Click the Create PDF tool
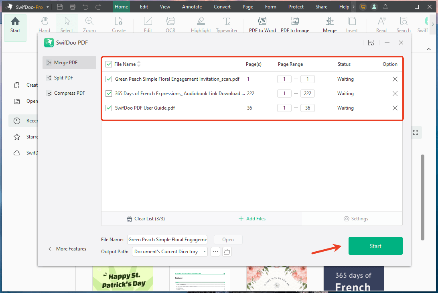 click(x=119, y=25)
